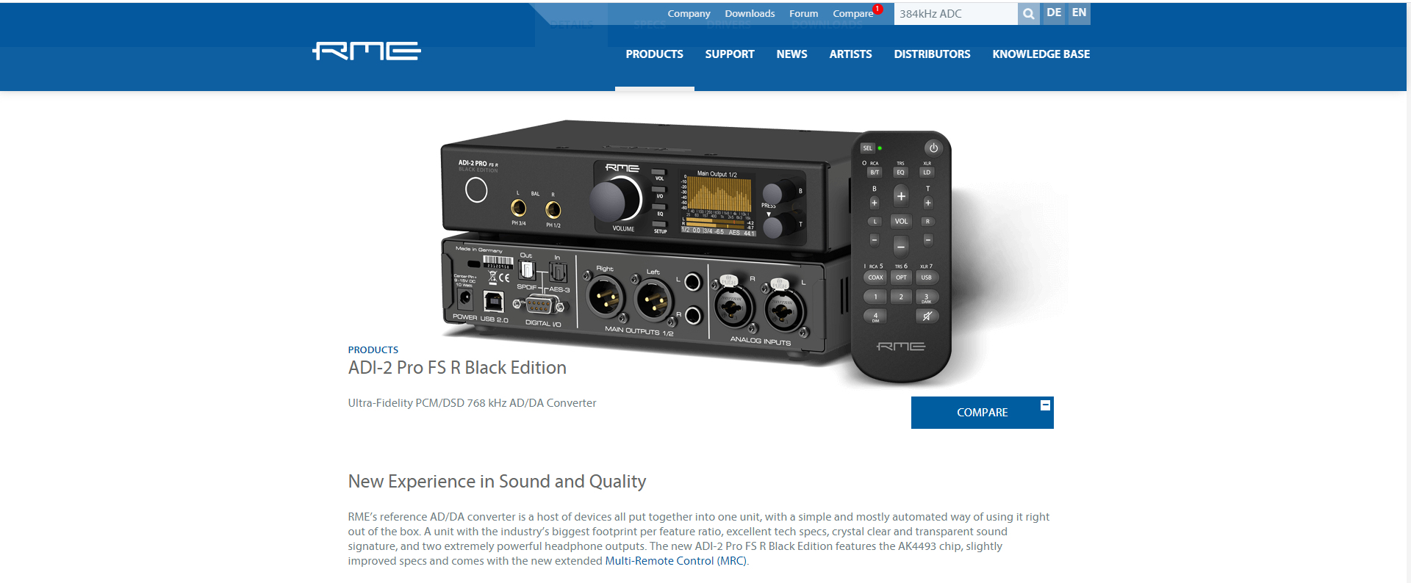Switch language to DE
The height and width of the screenshot is (583, 1411).
point(1054,13)
